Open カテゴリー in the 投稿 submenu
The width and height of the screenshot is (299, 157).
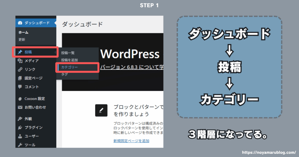pyautogui.click(x=69, y=67)
